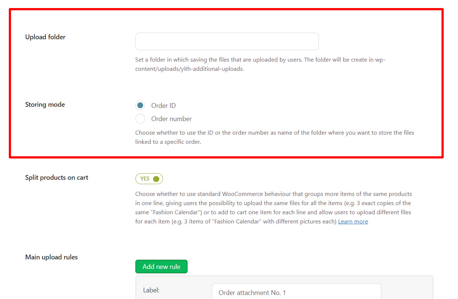This screenshot has height=299, width=458.
Task: Click the YES text inside the toggle
Action: click(x=145, y=179)
